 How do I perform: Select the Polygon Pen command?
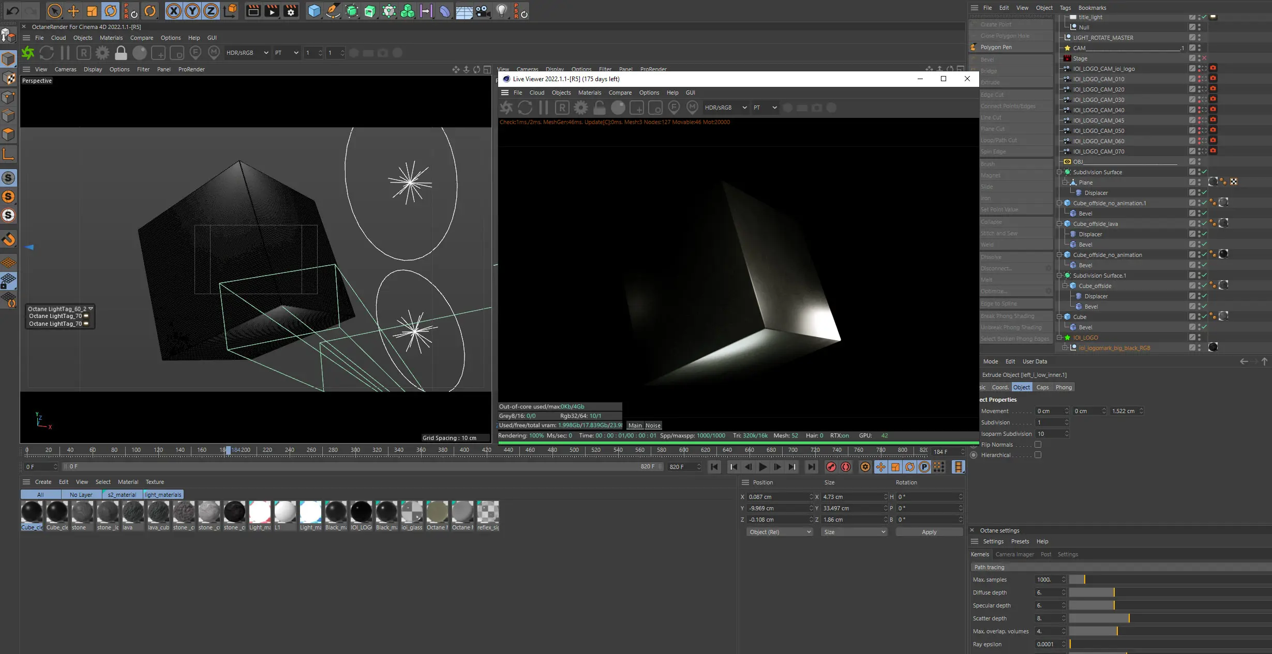click(x=995, y=47)
